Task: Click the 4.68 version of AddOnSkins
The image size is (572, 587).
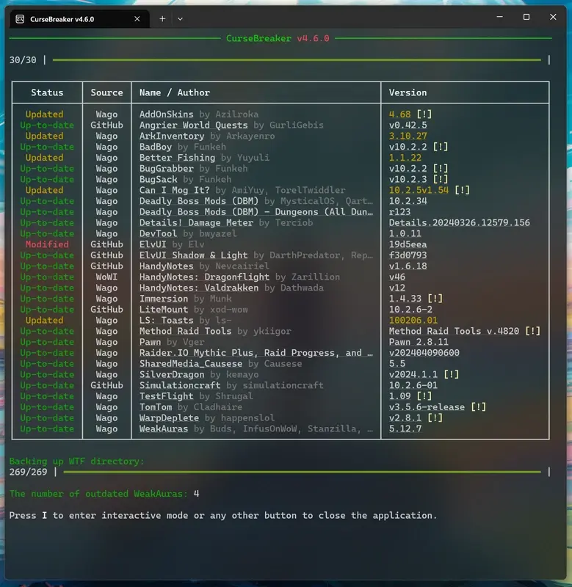Action: pyautogui.click(x=399, y=114)
